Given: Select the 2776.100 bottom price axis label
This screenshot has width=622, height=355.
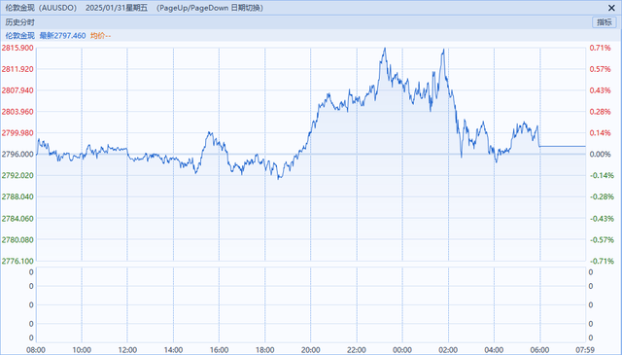Looking at the screenshot, I should pyautogui.click(x=17, y=261).
